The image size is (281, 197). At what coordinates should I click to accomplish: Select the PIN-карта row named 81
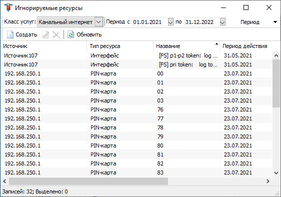coord(136,154)
